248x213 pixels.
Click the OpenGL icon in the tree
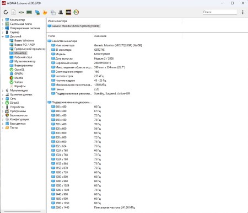click(12, 70)
